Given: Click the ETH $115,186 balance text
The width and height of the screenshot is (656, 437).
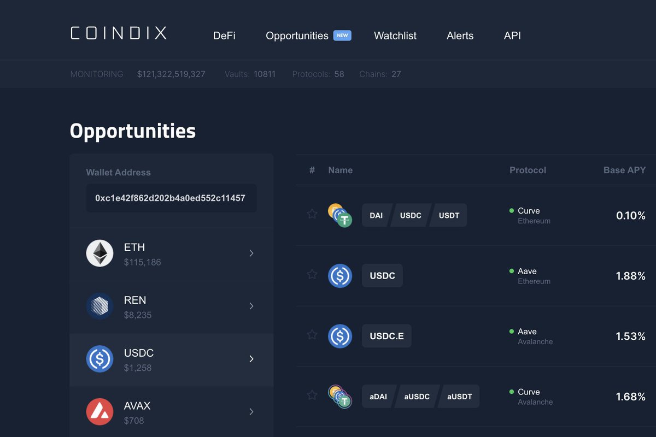Looking at the screenshot, I should coord(143,262).
